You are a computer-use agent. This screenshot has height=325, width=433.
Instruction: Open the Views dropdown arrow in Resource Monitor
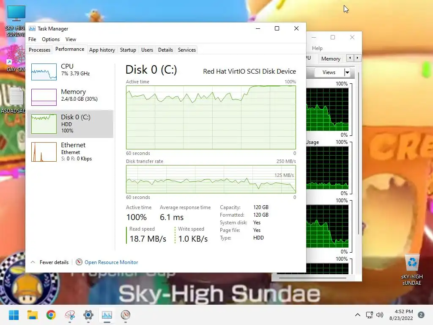pos(347,72)
